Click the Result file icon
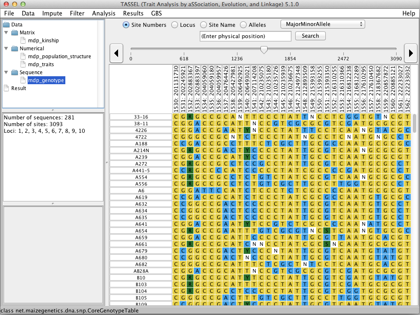This screenshot has width=420, height=315. point(6,88)
